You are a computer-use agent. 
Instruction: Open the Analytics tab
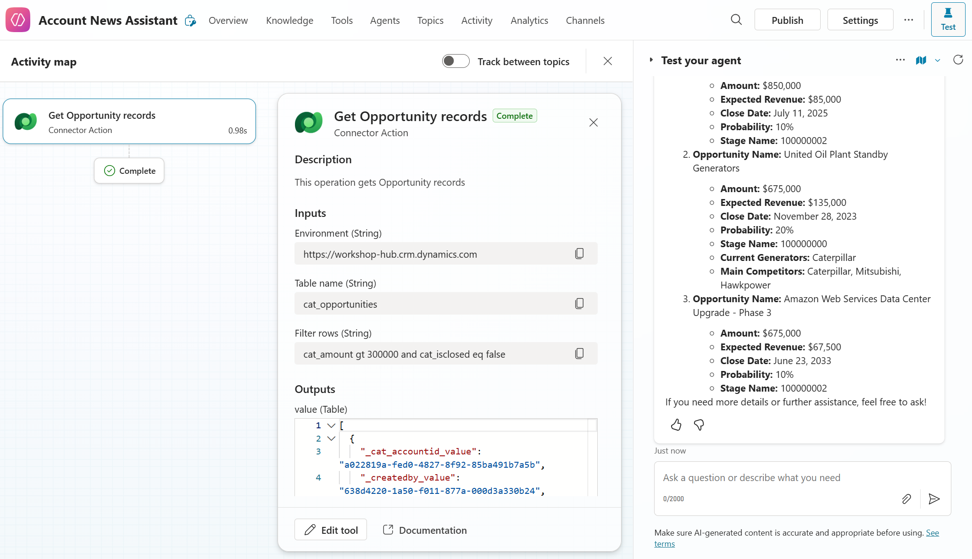click(x=529, y=20)
